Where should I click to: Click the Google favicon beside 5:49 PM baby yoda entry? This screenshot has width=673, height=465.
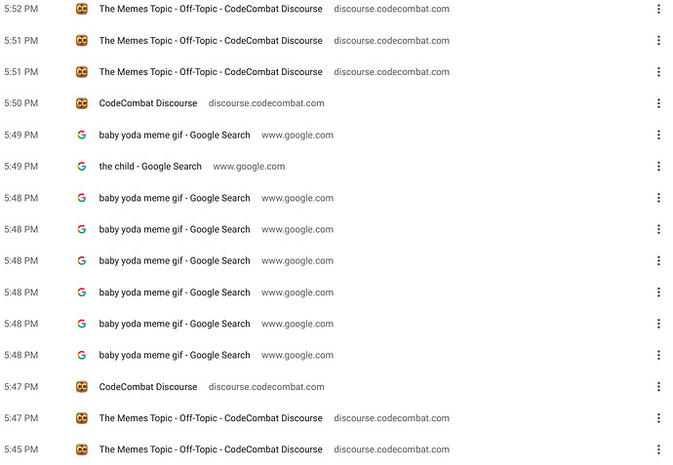pyautogui.click(x=82, y=136)
